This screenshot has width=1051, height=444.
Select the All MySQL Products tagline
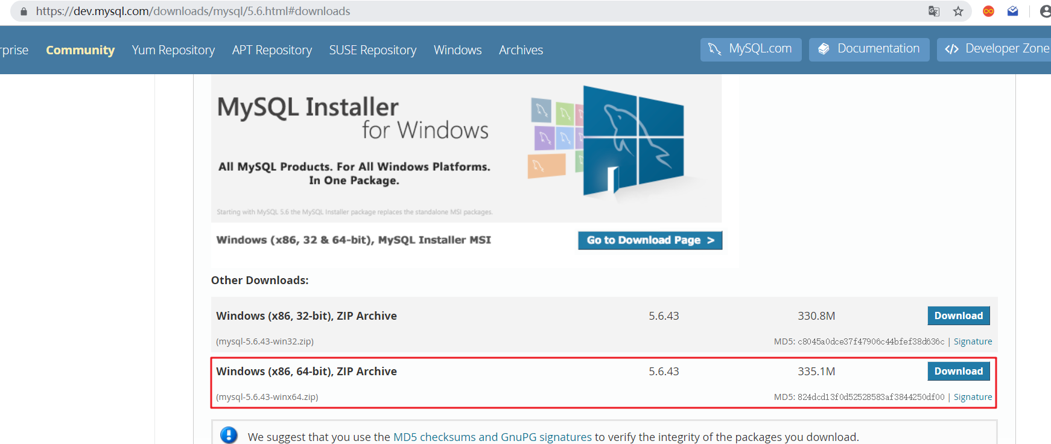point(354,173)
